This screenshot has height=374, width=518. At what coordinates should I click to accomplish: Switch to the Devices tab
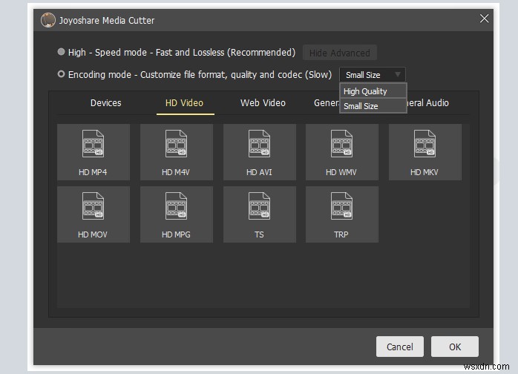point(105,103)
